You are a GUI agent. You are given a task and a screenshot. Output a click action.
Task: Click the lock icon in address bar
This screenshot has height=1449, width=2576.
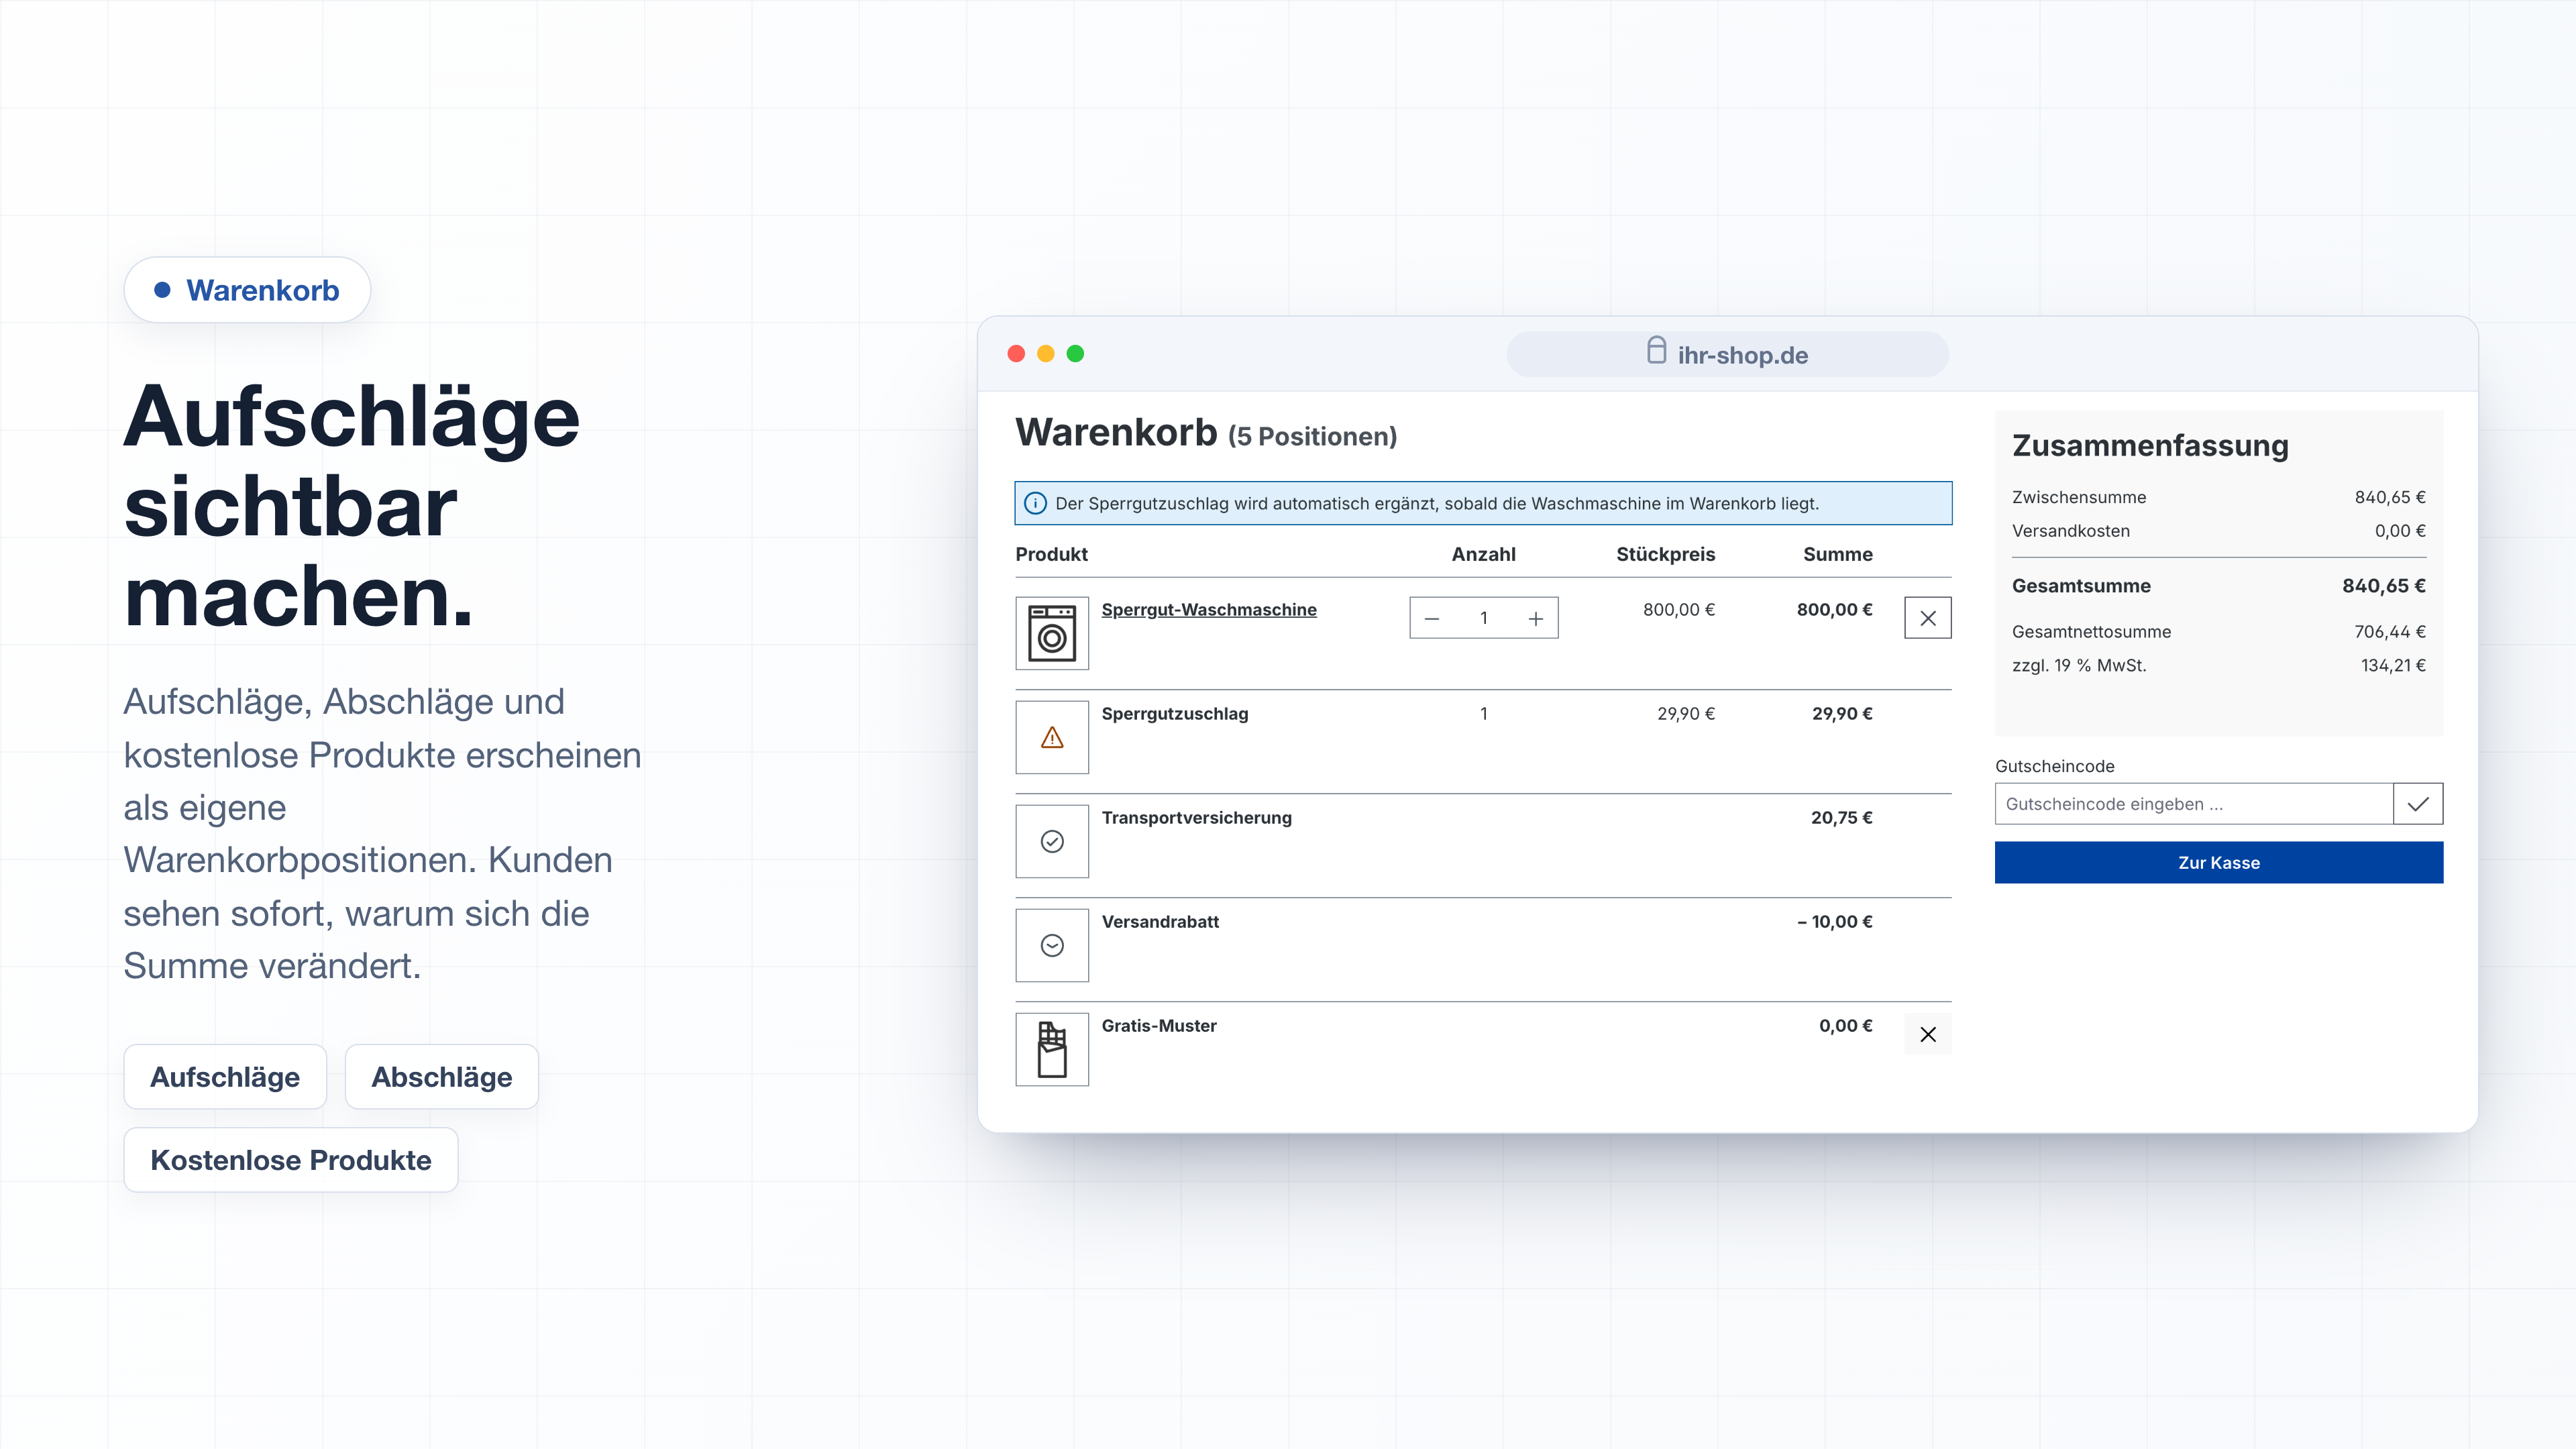1656,351
